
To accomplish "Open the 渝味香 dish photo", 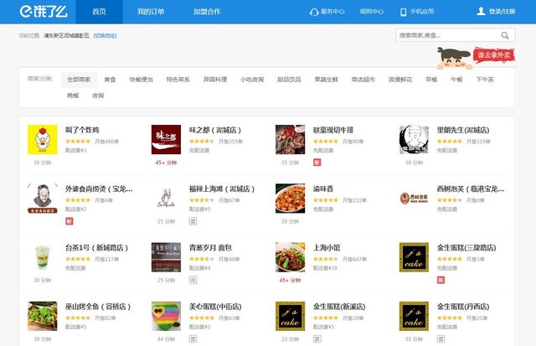I will click(x=291, y=199).
